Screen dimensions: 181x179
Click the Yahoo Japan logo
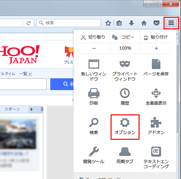(x=20, y=55)
